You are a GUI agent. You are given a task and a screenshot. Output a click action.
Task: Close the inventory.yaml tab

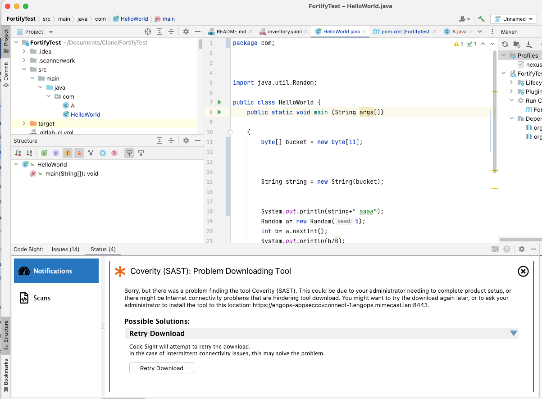click(x=306, y=32)
